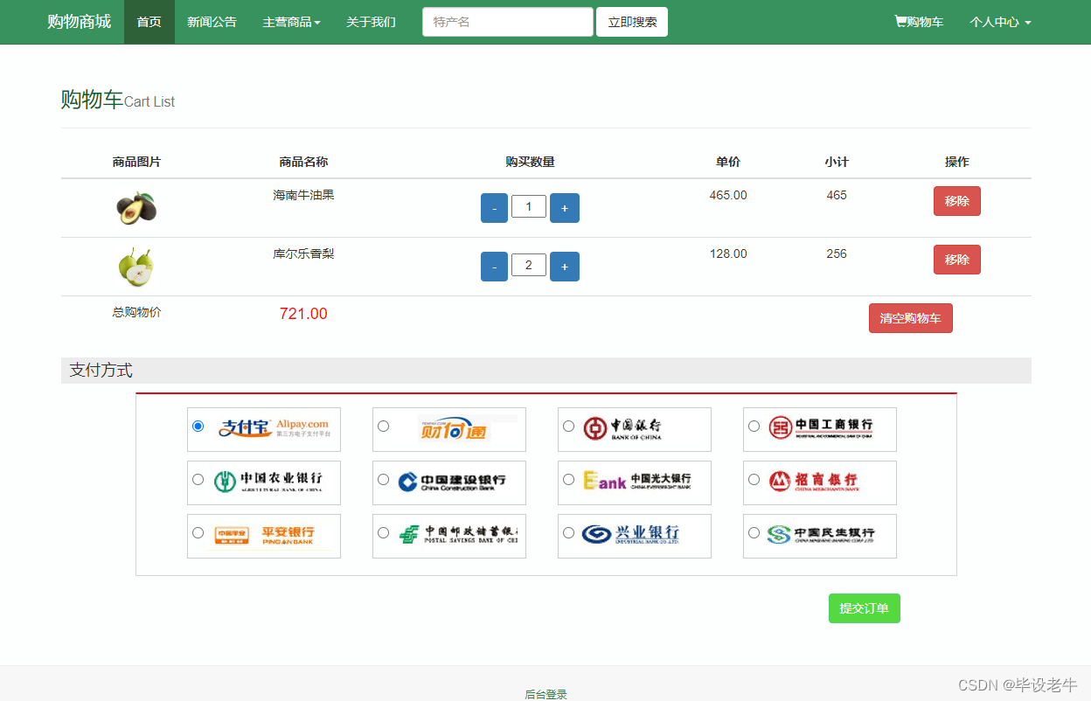1091x701 pixels.
Task: Focus the 特产名 search input field
Action: point(508,22)
